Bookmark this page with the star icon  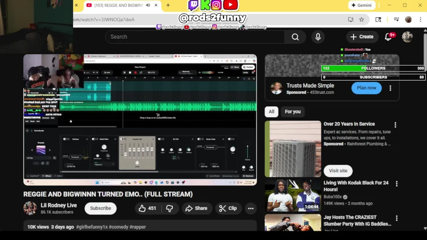pos(362,20)
